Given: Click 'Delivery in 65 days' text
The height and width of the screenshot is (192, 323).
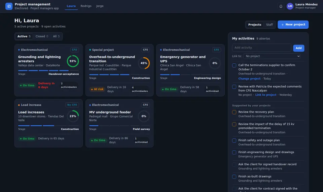Looking at the screenshot, I should point(51,138).
